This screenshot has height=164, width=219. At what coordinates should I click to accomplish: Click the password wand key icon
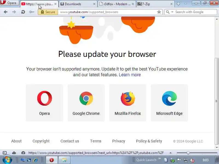pos(32,12)
